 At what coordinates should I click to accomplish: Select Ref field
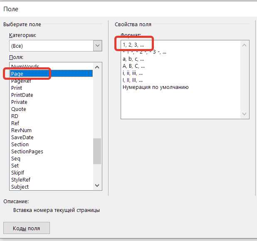[x=51, y=123]
